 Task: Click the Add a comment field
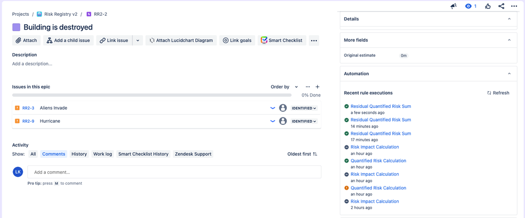pyautogui.click(x=174, y=172)
